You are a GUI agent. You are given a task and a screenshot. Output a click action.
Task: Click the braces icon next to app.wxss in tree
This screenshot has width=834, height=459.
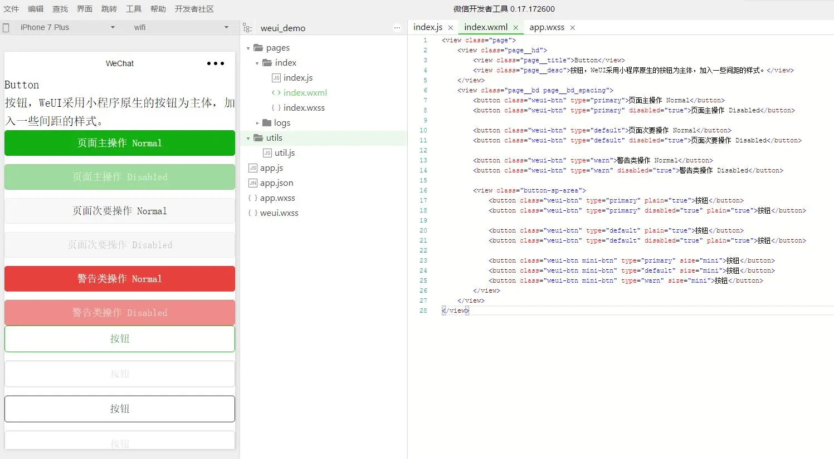(x=253, y=198)
